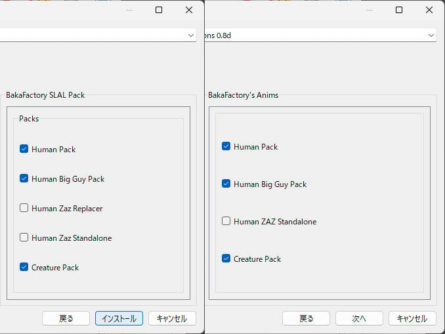Click the インストール button
Screen dimensions: 445x334
[x=119, y=318]
